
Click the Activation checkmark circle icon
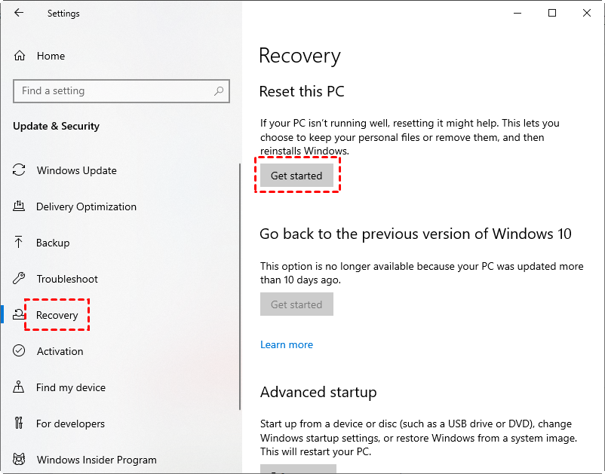pos(20,351)
